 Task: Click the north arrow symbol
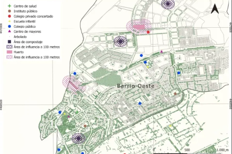(x=215, y=9)
